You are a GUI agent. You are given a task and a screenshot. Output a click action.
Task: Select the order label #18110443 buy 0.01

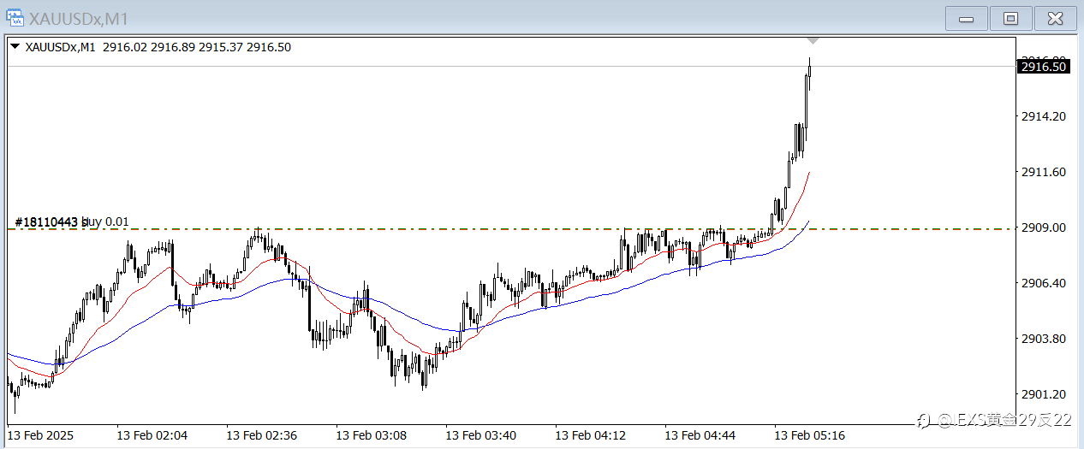point(72,222)
